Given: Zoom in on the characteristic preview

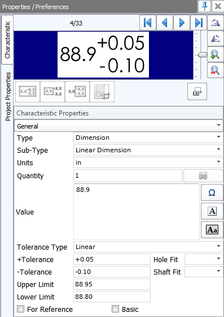Looking at the screenshot, I should click(x=216, y=54).
